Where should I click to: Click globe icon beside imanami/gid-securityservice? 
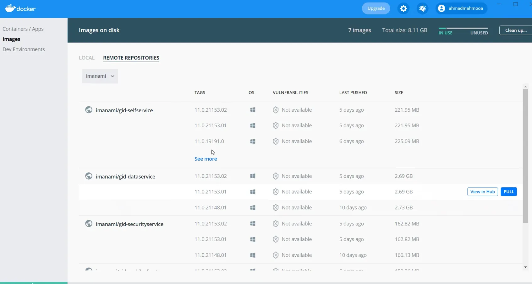tap(89, 224)
